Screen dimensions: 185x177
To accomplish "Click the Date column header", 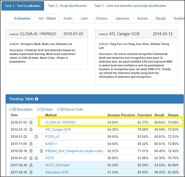I will coord(14,115).
